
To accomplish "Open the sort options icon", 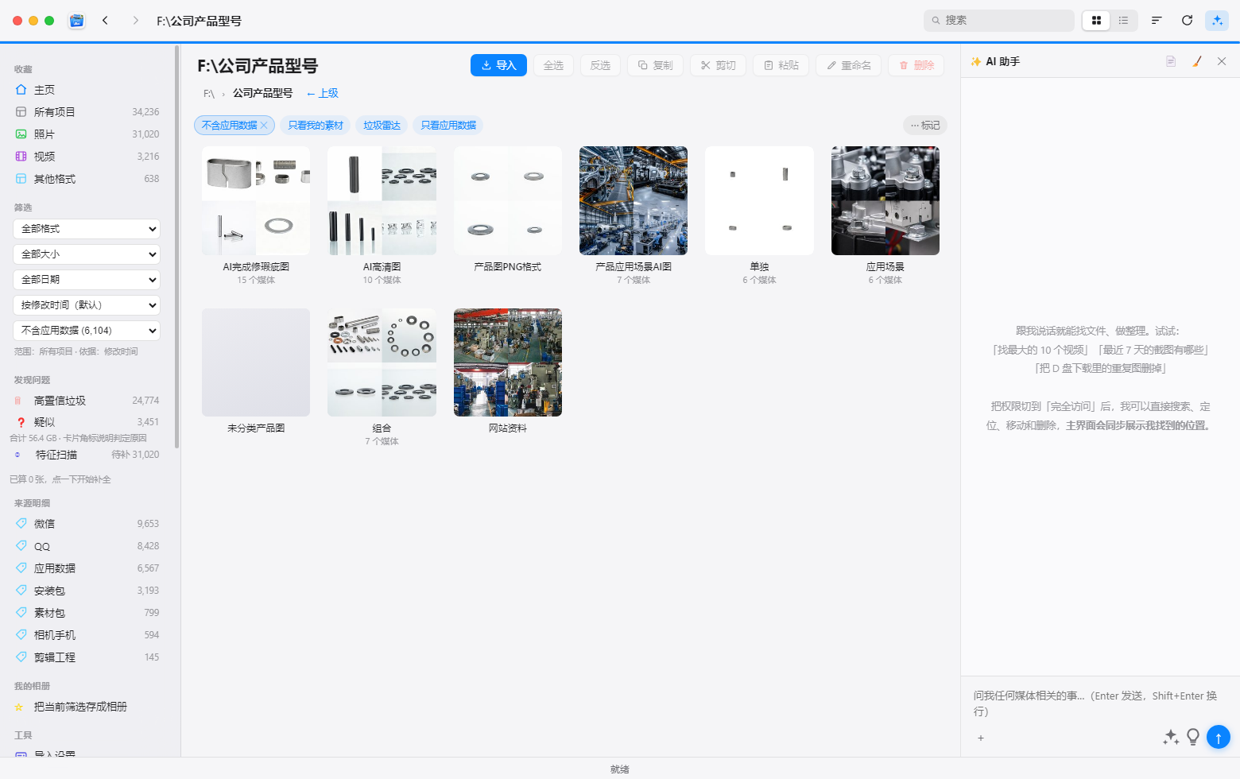I will (x=1157, y=21).
